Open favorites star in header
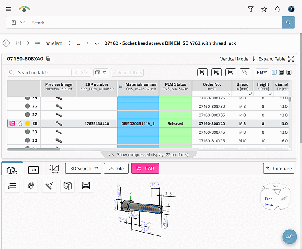This screenshot has width=302, height=249. pos(264,9)
